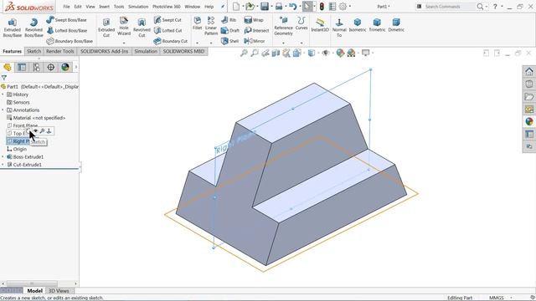Switch to Isometric view
Viewport: 536px width, 301px height.
(358, 25)
